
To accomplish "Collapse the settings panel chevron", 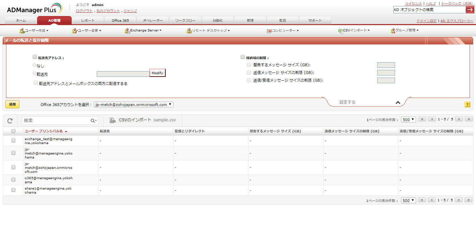I will point(398,103).
